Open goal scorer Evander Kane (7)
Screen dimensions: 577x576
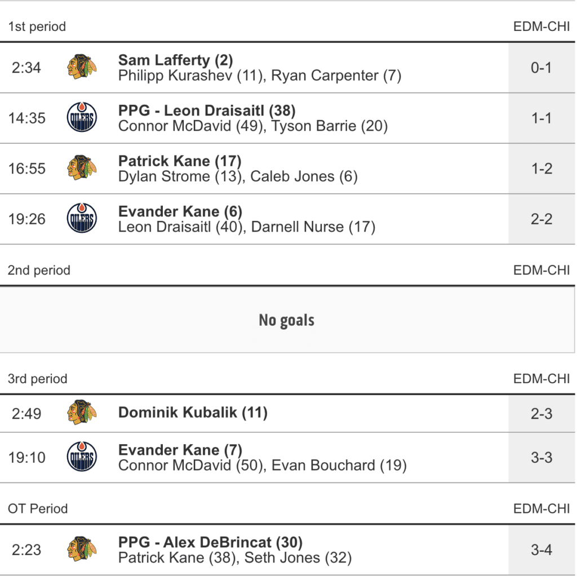(x=180, y=450)
